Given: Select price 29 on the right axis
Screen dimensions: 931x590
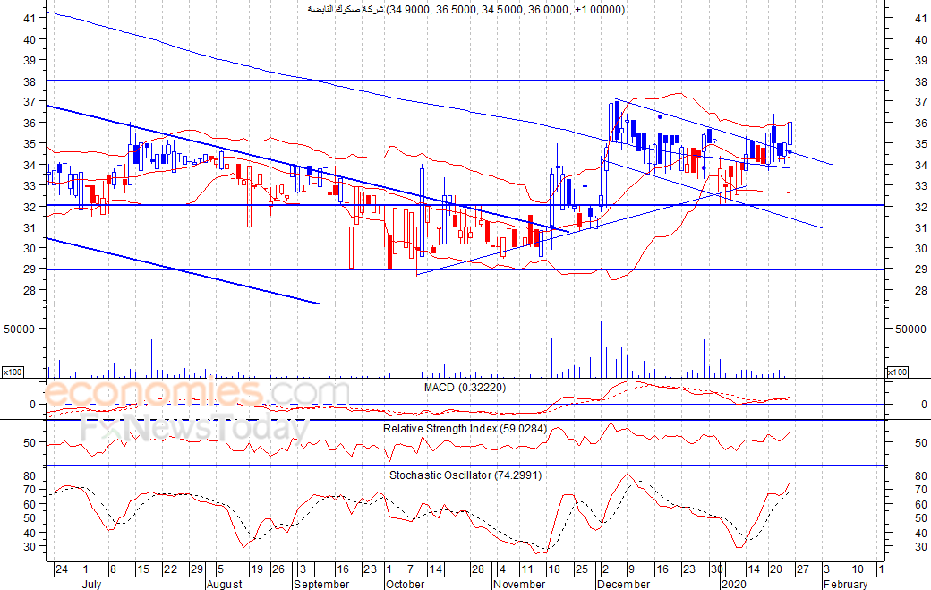Looking at the screenshot, I should coord(921,269).
